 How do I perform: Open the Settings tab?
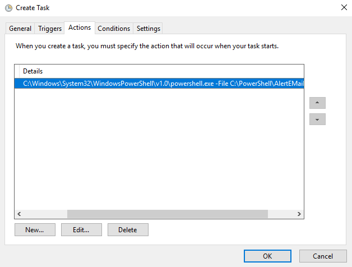click(149, 29)
